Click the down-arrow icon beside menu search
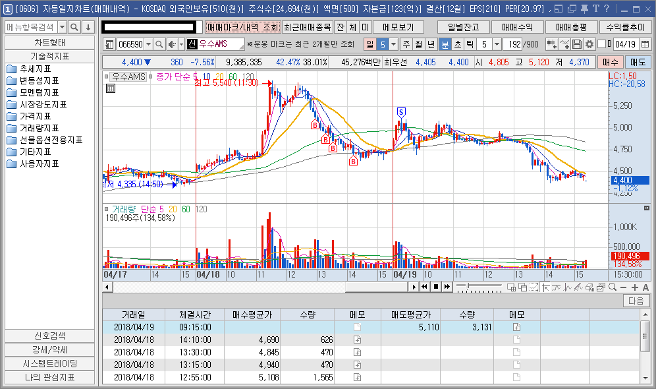Viewport: 656px width, 389px height. tap(88, 27)
